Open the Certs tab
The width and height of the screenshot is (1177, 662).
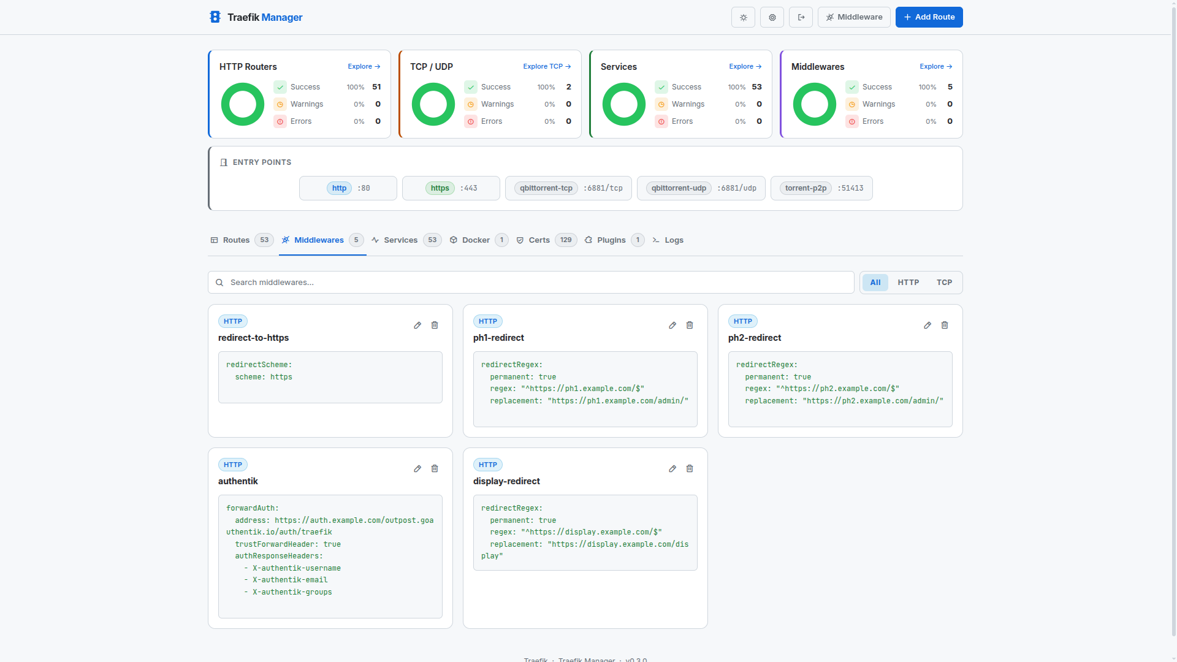point(539,240)
